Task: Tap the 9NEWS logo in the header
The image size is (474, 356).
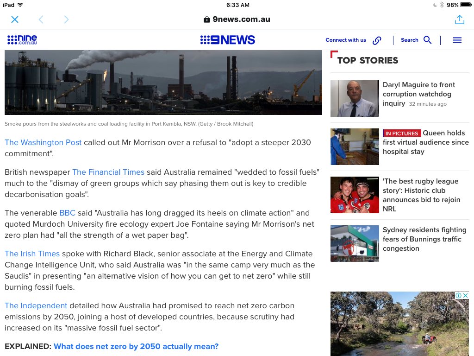Action: (228, 40)
